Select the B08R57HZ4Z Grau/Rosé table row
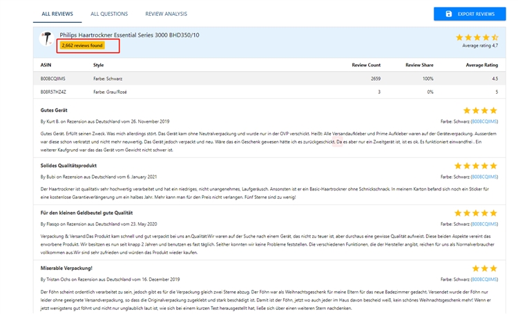Screen dimensions: 518x314 click(x=269, y=91)
